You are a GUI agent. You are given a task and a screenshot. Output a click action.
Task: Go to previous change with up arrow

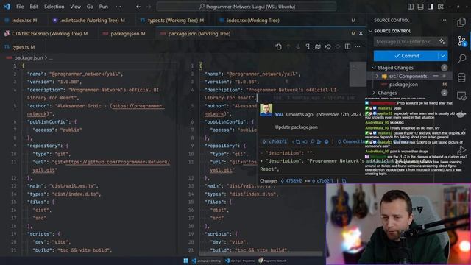288,46
